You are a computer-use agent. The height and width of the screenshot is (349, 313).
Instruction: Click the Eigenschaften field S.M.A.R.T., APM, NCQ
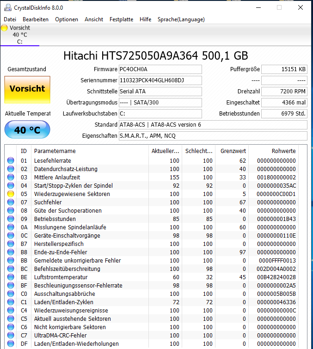click(x=213, y=136)
